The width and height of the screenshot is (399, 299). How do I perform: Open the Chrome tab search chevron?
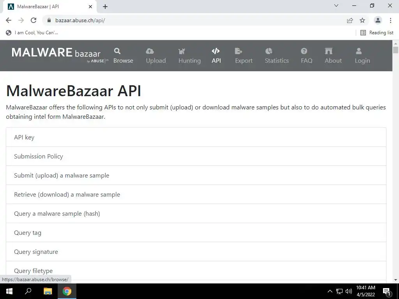336,5
